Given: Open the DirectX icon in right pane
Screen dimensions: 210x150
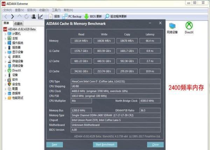Looking at the screenshot, I should pyautogui.click(x=189, y=28).
